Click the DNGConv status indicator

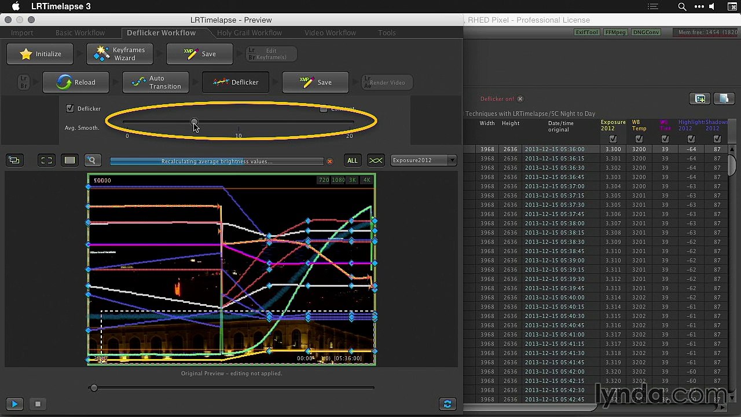point(646,32)
